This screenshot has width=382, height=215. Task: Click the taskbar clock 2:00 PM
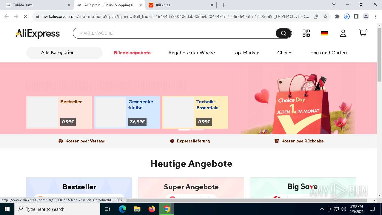pyautogui.click(x=356, y=209)
